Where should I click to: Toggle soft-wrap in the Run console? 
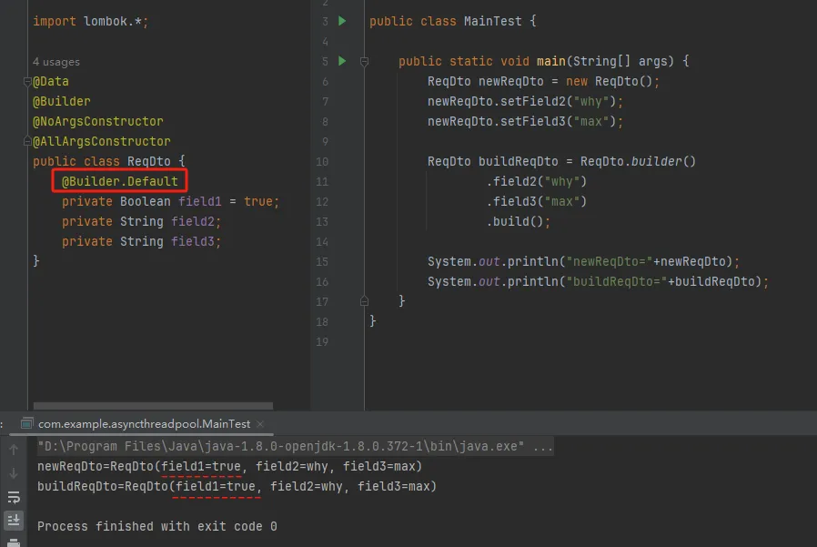tap(14, 497)
